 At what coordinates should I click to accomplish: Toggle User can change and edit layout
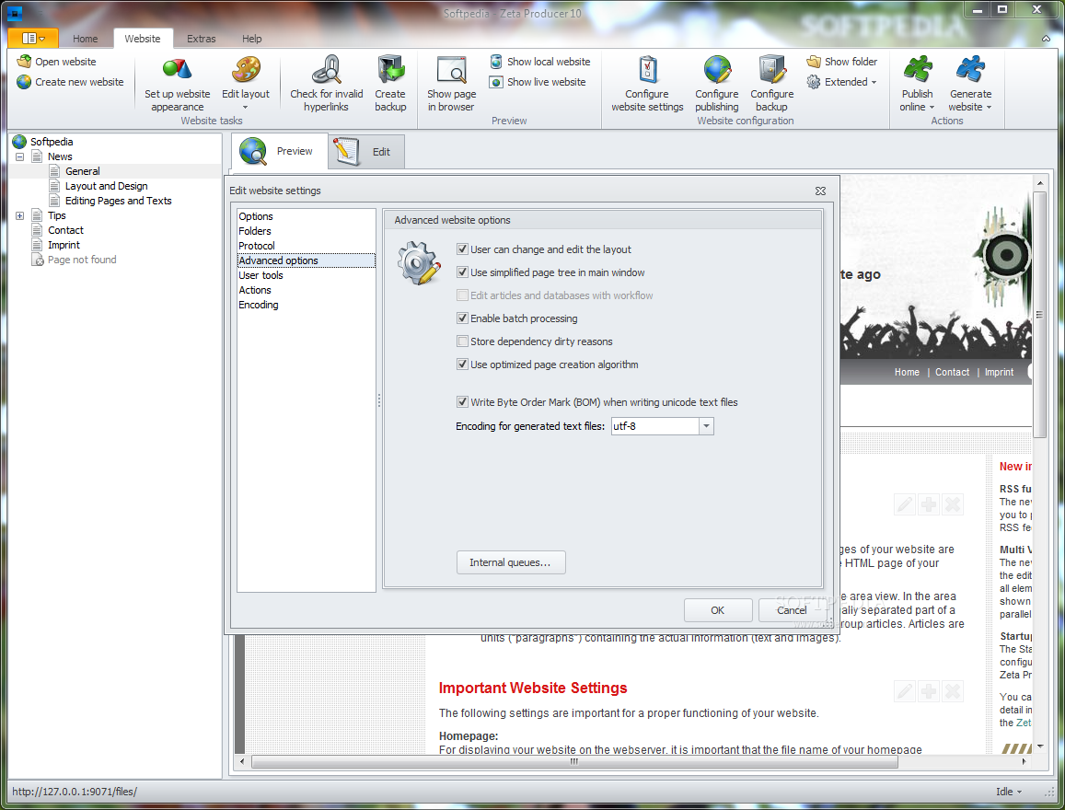point(462,249)
